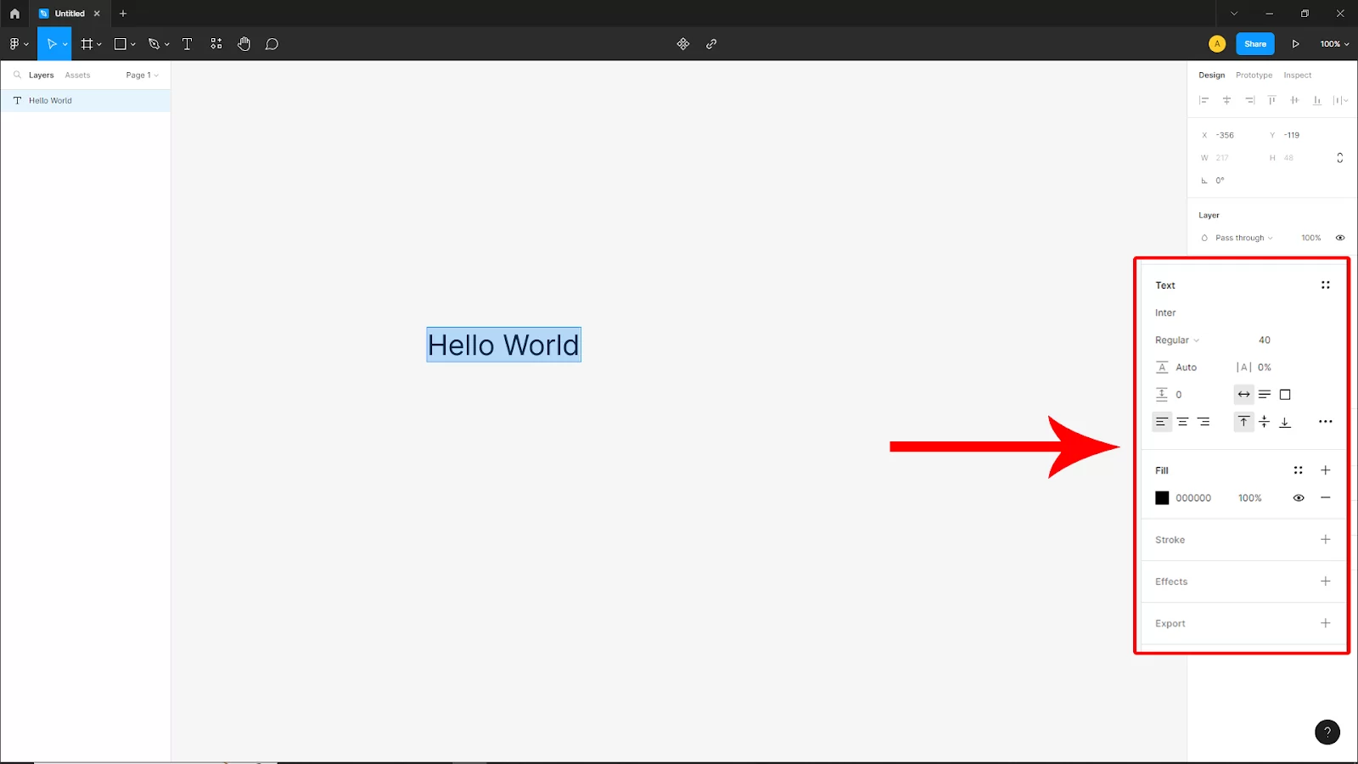Set text Fixed size resizing
The image size is (1358, 764).
click(x=1285, y=395)
